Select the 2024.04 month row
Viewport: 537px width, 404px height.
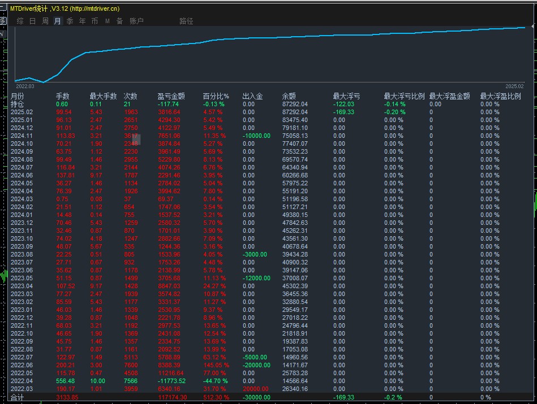(22, 191)
